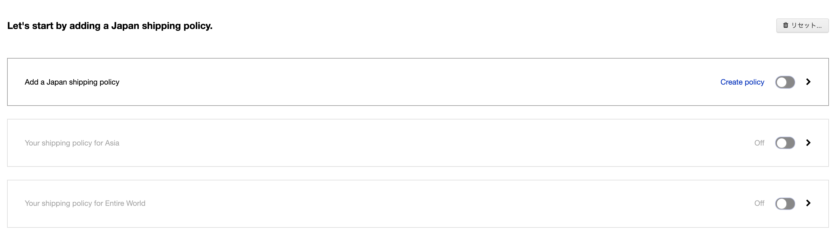The height and width of the screenshot is (236, 839).
Task: Expand the Asia shipping policy arrow
Action: tap(808, 143)
